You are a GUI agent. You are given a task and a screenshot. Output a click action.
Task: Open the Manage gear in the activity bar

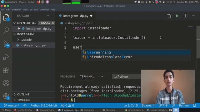click(6, 96)
